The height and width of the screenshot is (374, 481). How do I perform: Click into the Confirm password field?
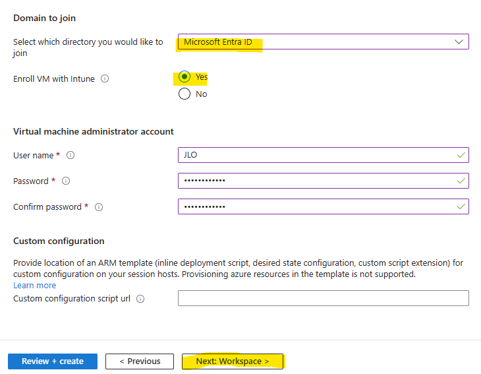tap(324, 206)
